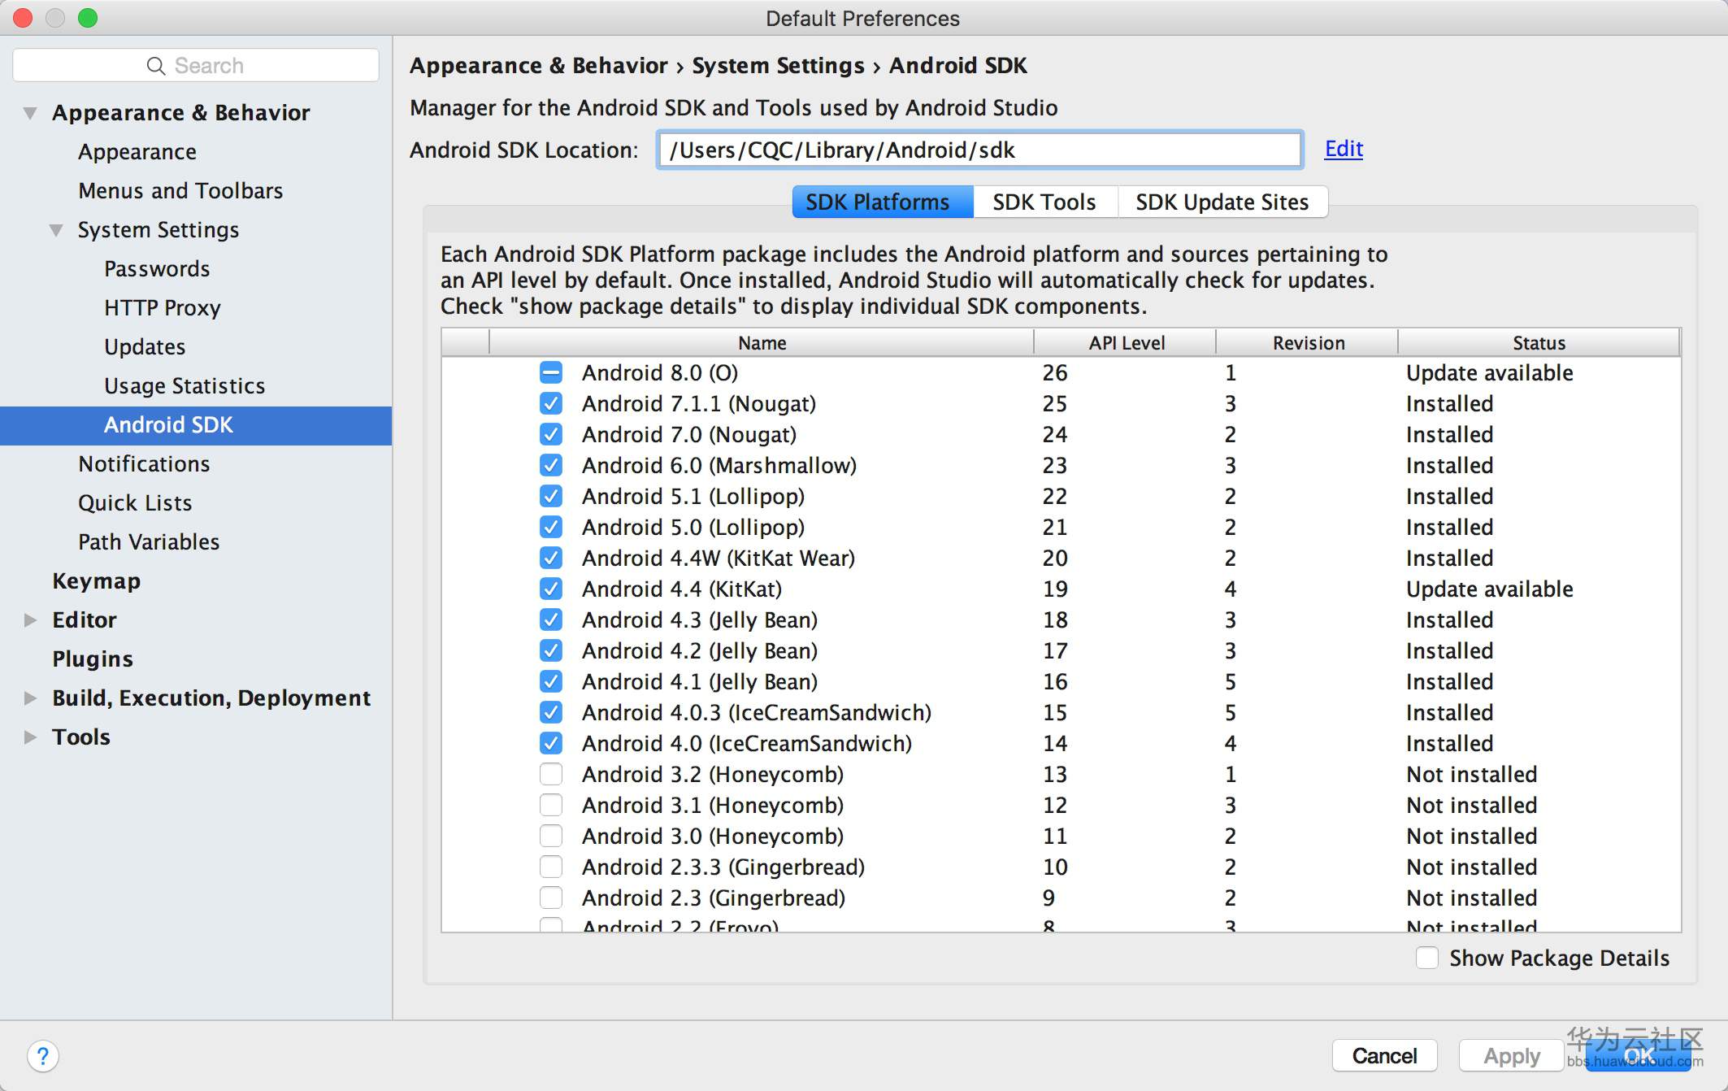This screenshot has width=1728, height=1091.
Task: Check Android 3.2 (Honeycomb) platform
Action: click(551, 774)
